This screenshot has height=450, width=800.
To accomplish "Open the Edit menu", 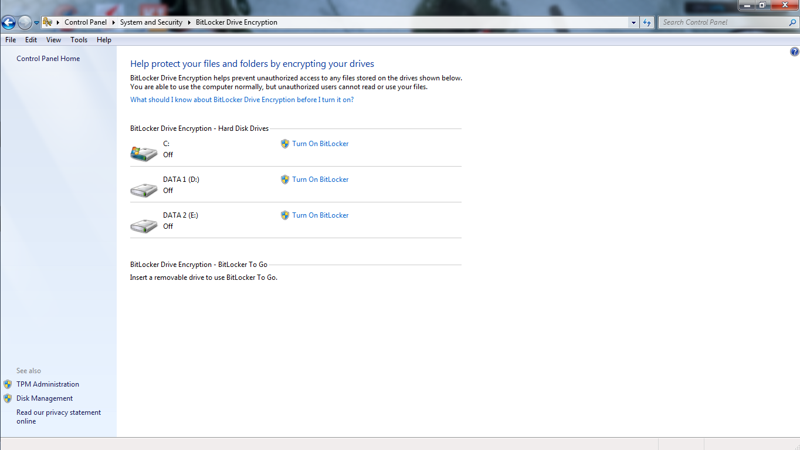I will point(31,40).
